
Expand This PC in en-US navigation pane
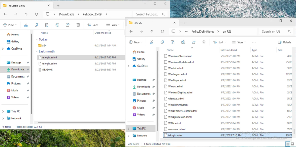(x=129, y=129)
